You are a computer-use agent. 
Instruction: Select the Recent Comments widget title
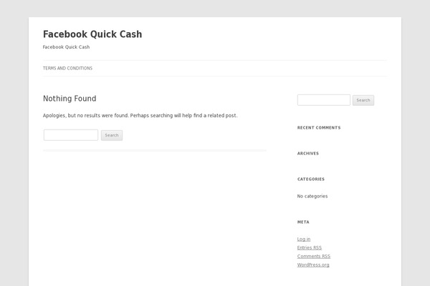coord(319,127)
